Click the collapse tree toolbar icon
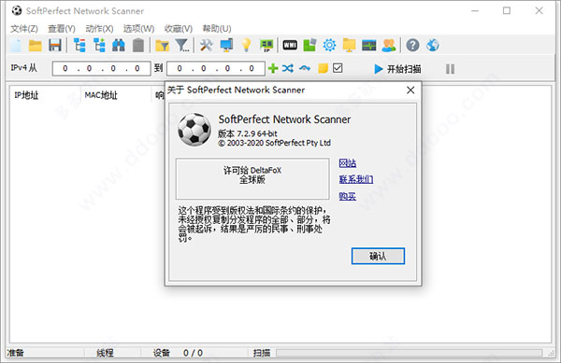Image resolution: width=561 pixels, height=363 pixels. [x=79, y=46]
